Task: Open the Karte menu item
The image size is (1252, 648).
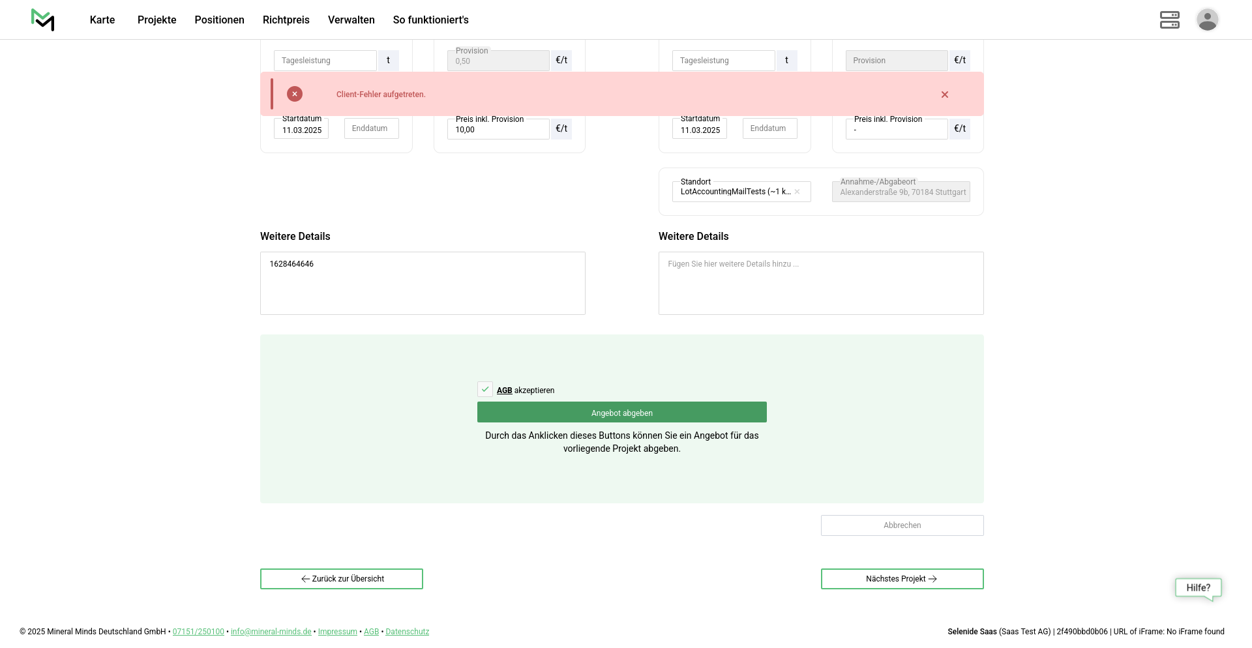Action: 102,20
